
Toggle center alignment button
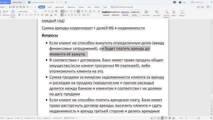pos(65,15)
